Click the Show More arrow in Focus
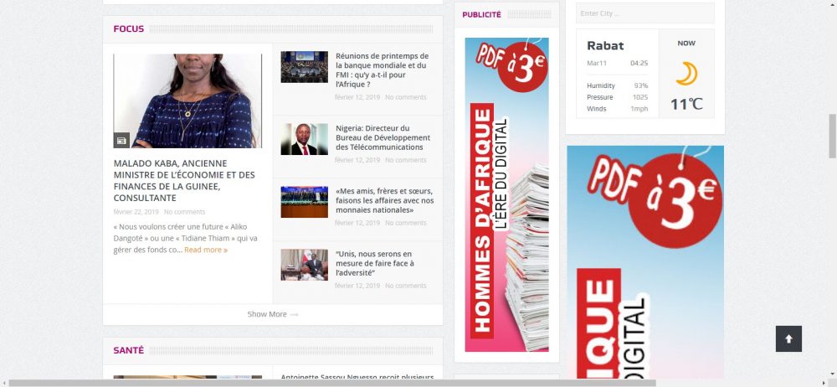 [x=294, y=315]
